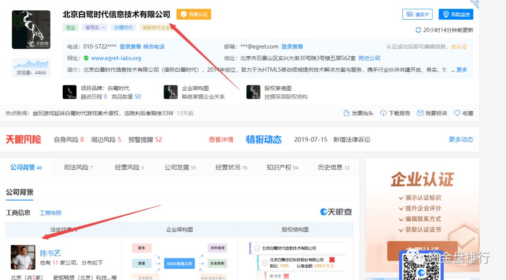Click the company logo thumbnail
The width and height of the screenshot is (506, 280).
(31, 30)
